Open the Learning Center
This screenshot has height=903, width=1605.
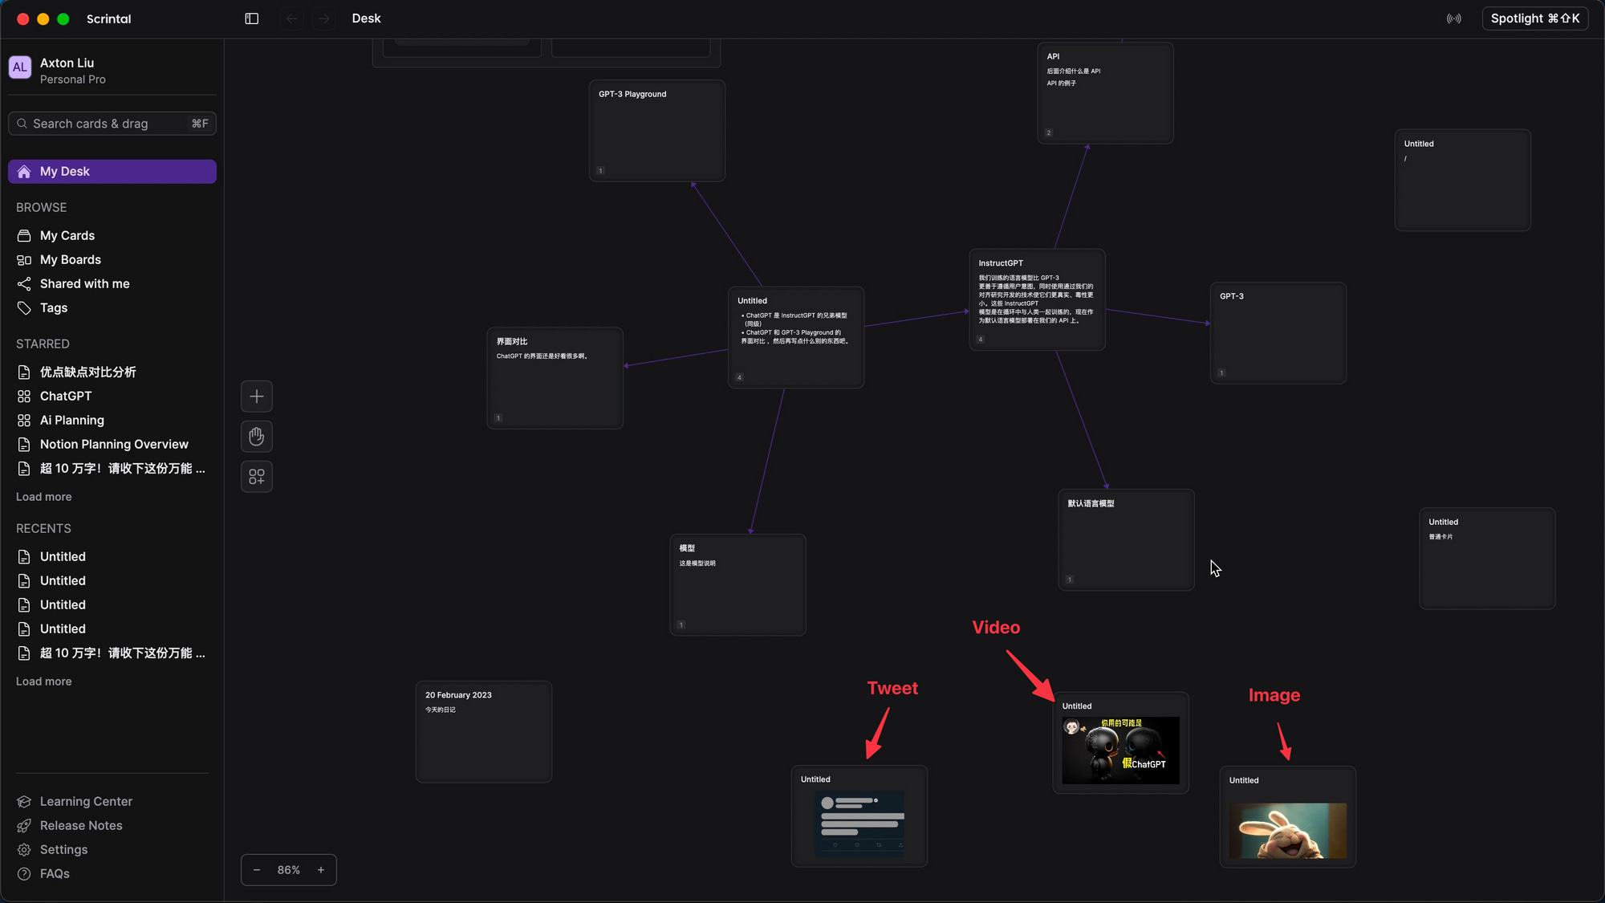coord(85,801)
